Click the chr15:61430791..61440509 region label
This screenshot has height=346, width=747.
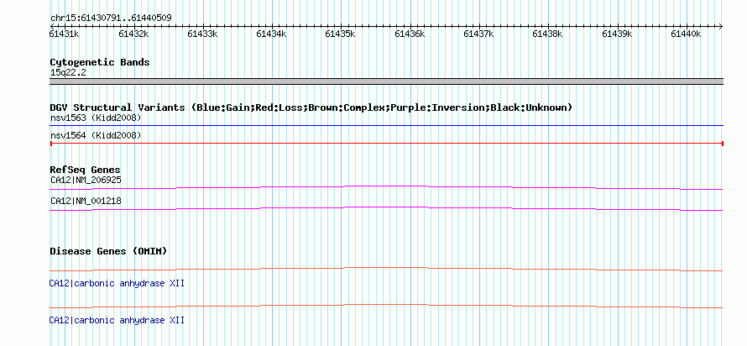point(111,18)
